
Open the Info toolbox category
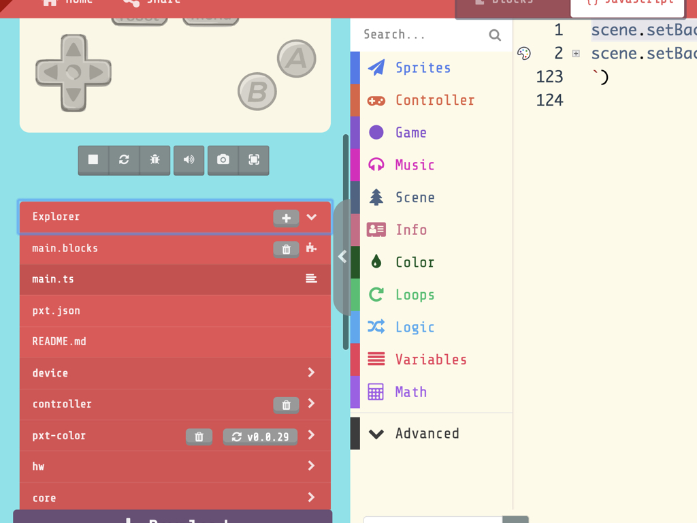tap(431, 230)
